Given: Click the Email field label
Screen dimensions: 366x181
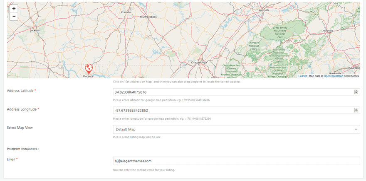Looking at the screenshot, I should point(12,159).
